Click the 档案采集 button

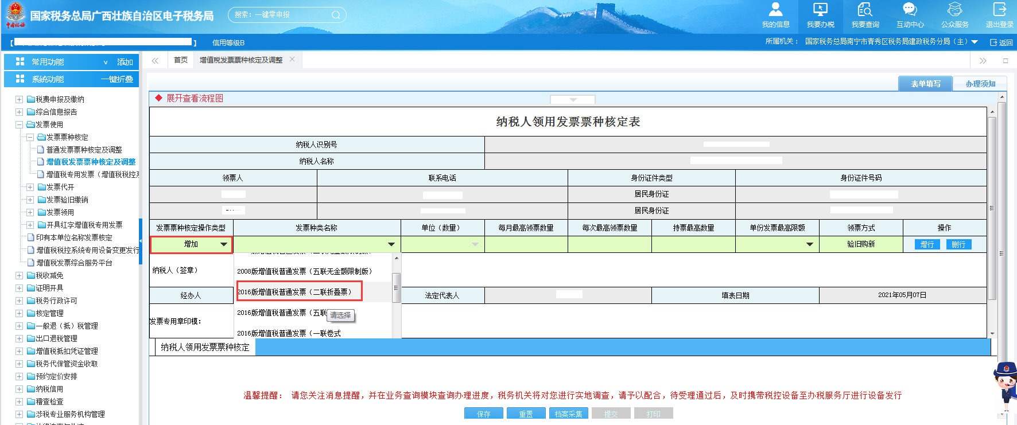point(568,414)
